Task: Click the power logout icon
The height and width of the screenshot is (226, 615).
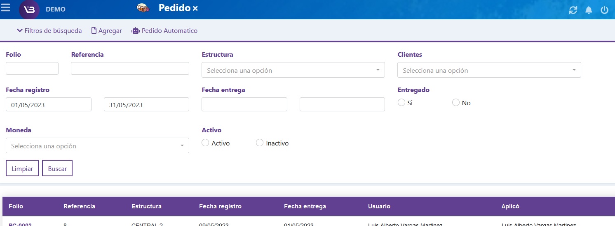Action: click(x=604, y=10)
